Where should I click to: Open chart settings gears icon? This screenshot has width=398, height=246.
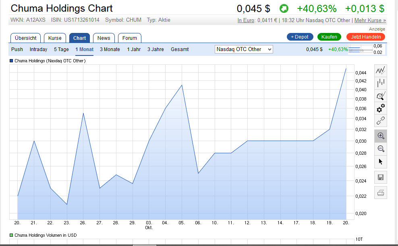(381, 108)
